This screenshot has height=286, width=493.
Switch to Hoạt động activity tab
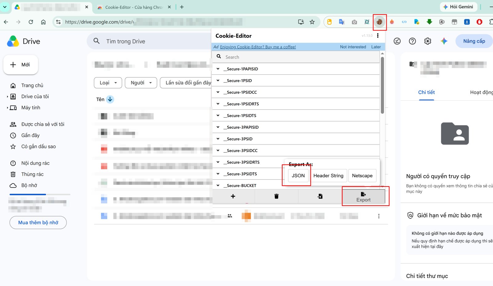481,92
